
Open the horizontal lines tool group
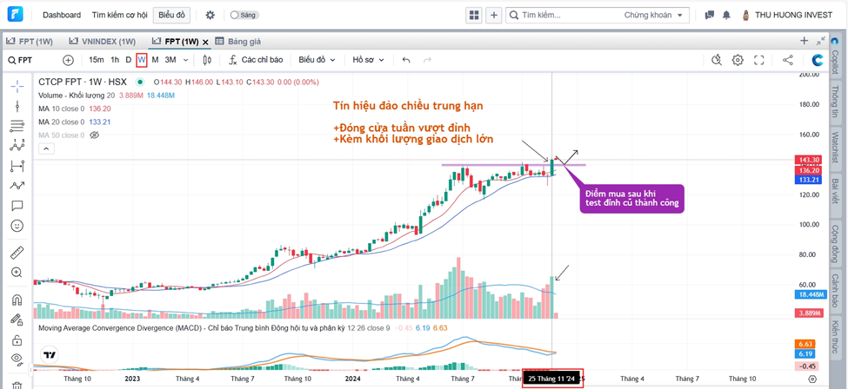tap(17, 126)
